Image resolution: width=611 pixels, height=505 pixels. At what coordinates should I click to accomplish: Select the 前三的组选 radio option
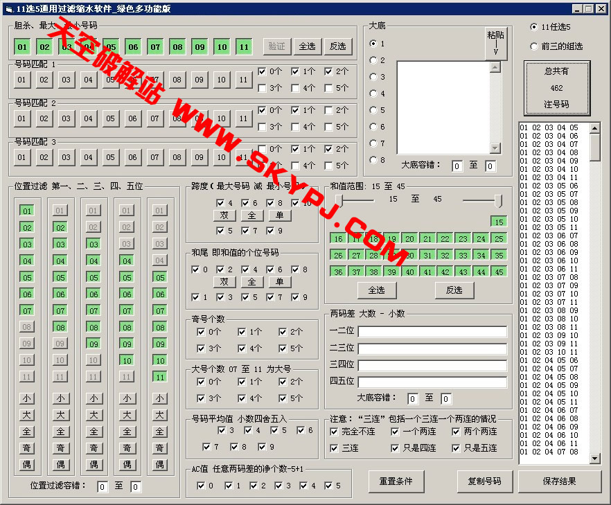533,46
